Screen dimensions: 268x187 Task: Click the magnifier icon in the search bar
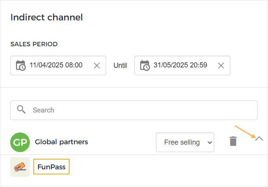coord(21,110)
